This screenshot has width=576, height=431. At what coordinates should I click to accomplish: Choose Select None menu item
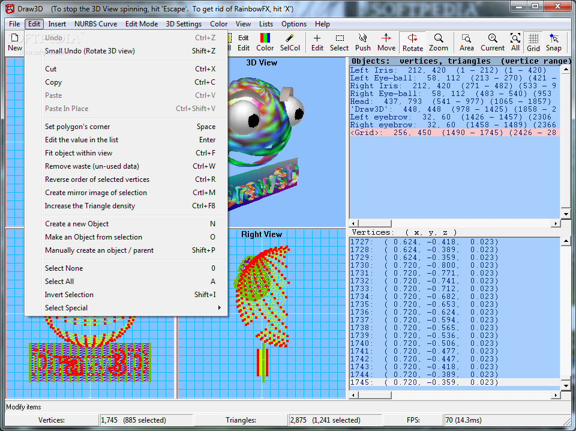coord(126,268)
